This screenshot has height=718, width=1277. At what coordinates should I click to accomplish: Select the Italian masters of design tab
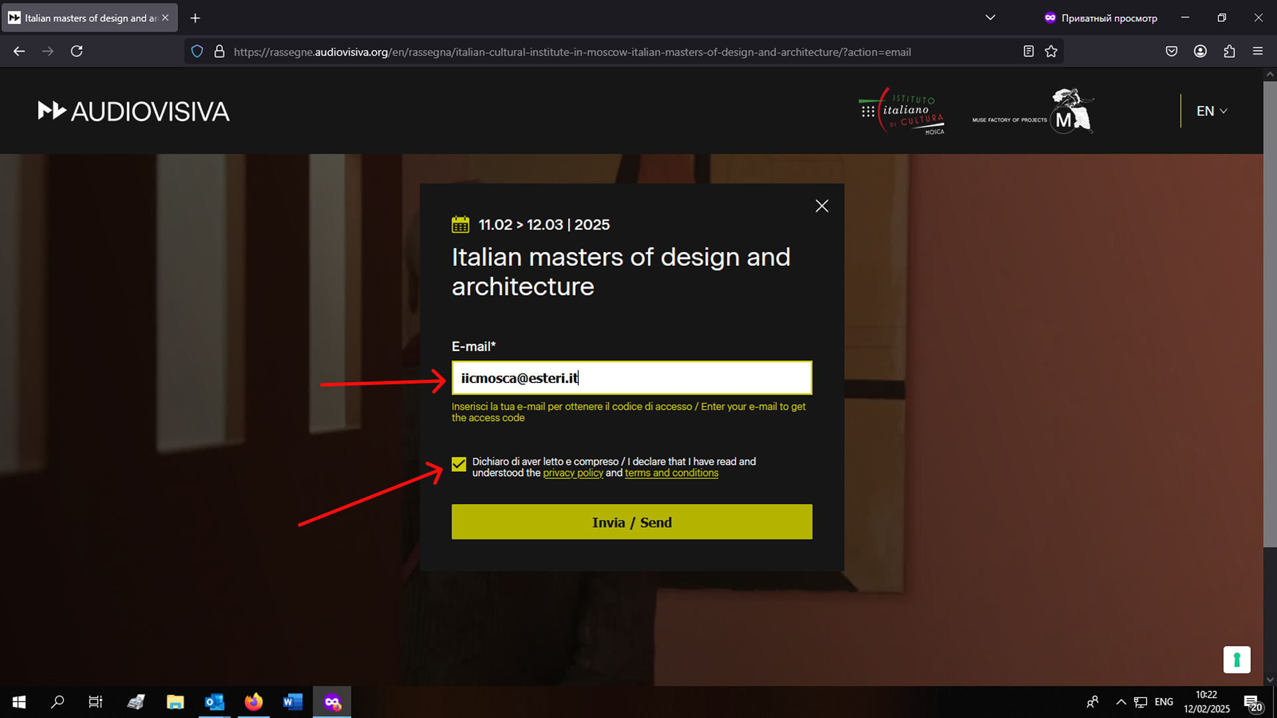[86, 18]
